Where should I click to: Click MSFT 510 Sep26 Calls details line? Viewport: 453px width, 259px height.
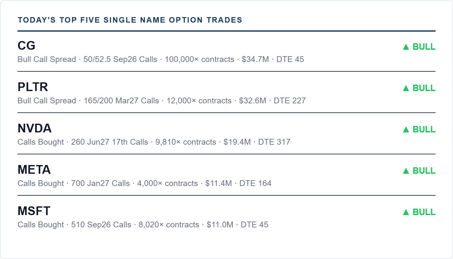coord(143,225)
